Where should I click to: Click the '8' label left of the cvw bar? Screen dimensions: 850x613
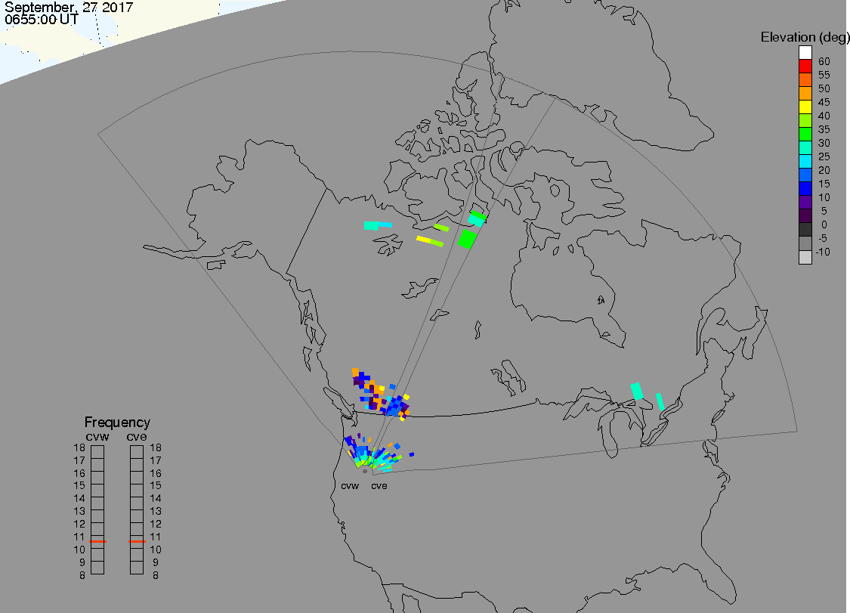tap(82, 575)
